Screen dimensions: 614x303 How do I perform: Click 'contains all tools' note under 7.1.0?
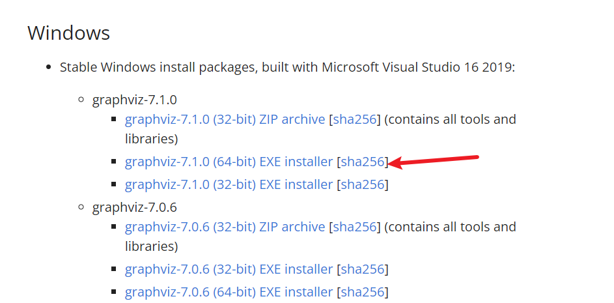click(x=320, y=129)
